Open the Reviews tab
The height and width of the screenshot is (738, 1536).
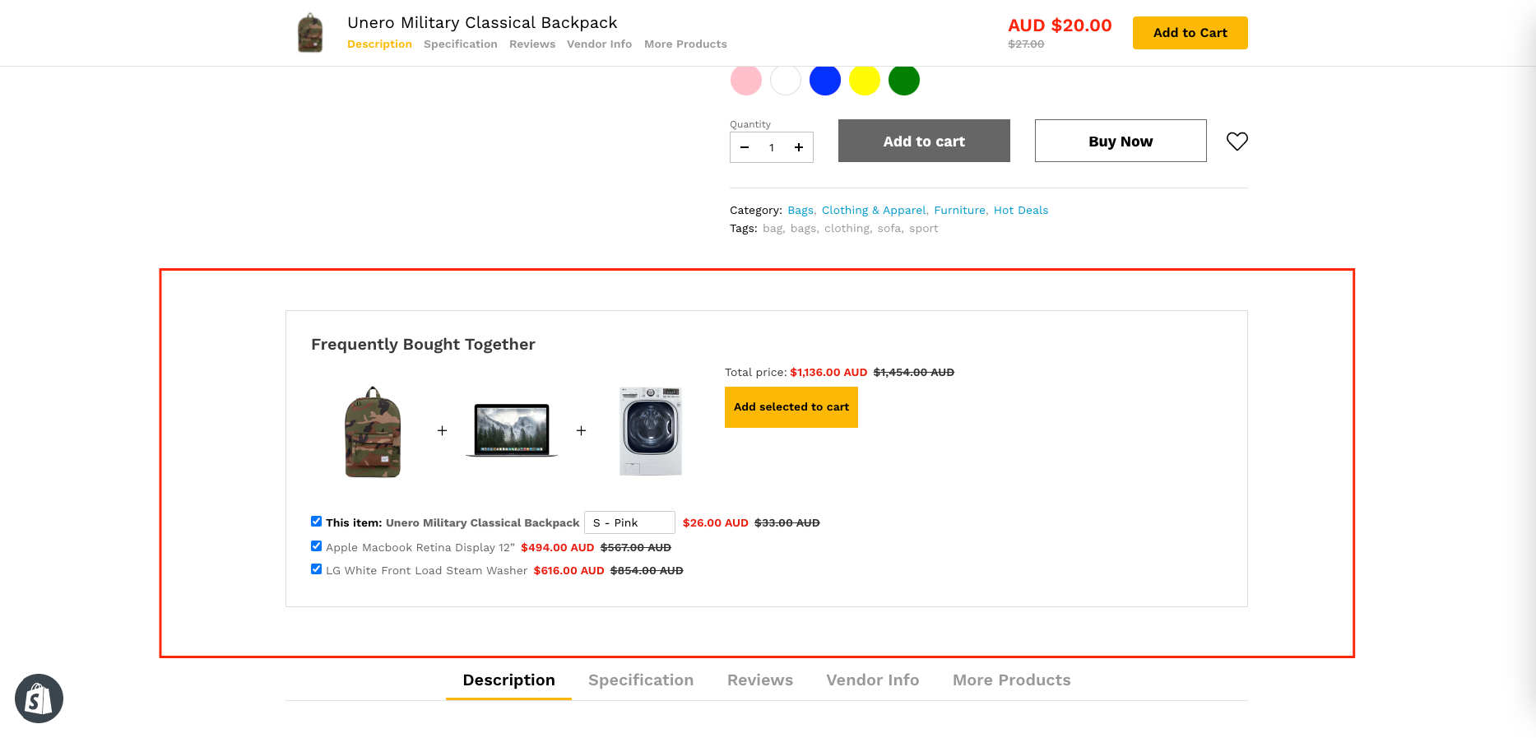coord(759,680)
